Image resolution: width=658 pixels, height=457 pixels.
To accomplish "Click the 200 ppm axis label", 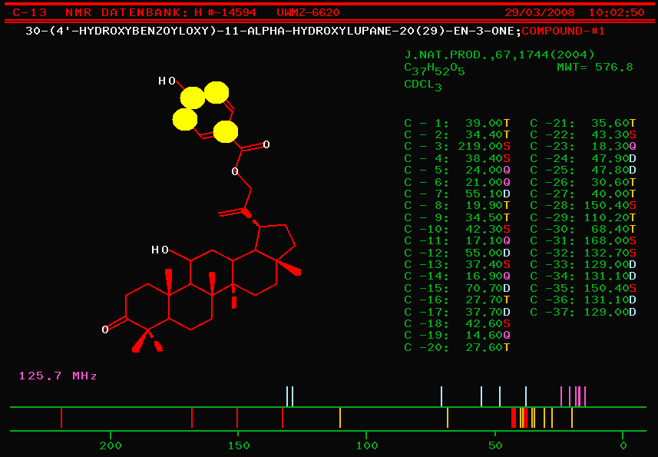I will point(111,445).
